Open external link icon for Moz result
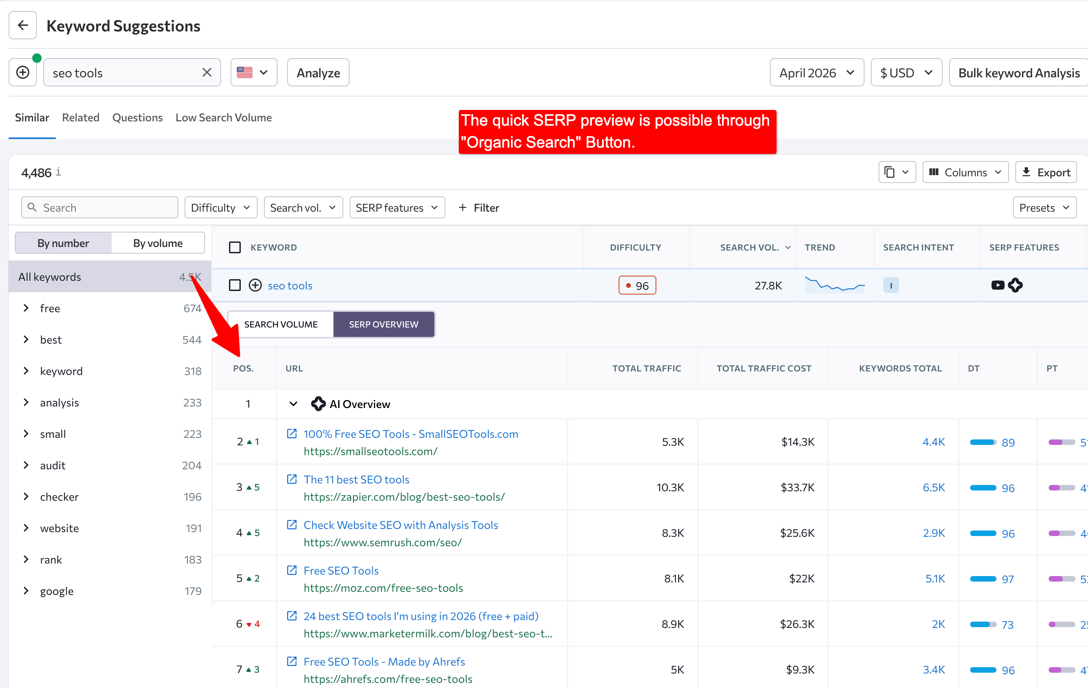Image resolution: width=1088 pixels, height=688 pixels. tap(292, 570)
